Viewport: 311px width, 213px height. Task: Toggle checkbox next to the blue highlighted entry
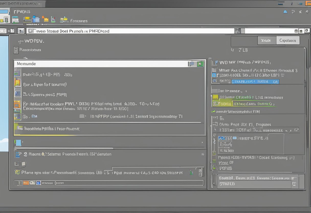coord(215,81)
